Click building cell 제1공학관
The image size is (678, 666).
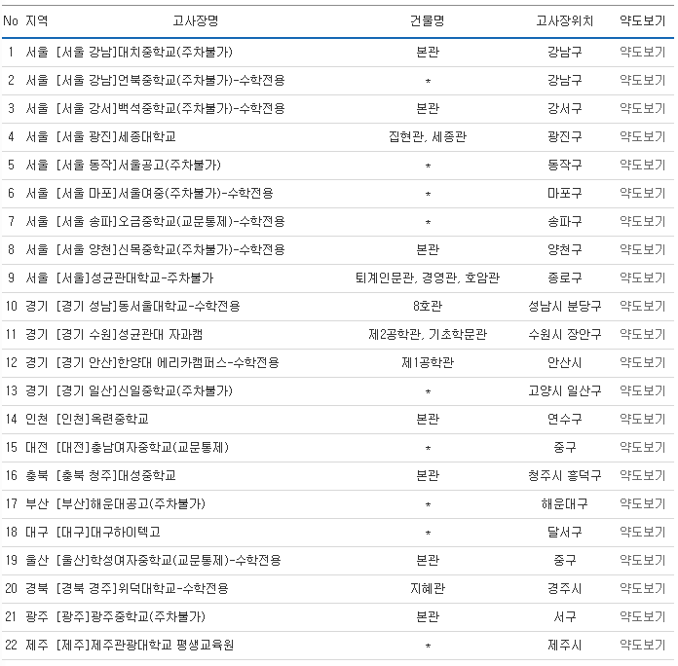tap(428, 362)
